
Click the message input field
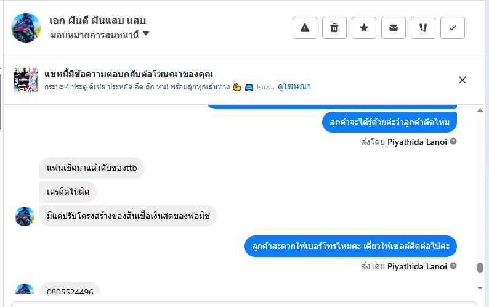pos(244,304)
